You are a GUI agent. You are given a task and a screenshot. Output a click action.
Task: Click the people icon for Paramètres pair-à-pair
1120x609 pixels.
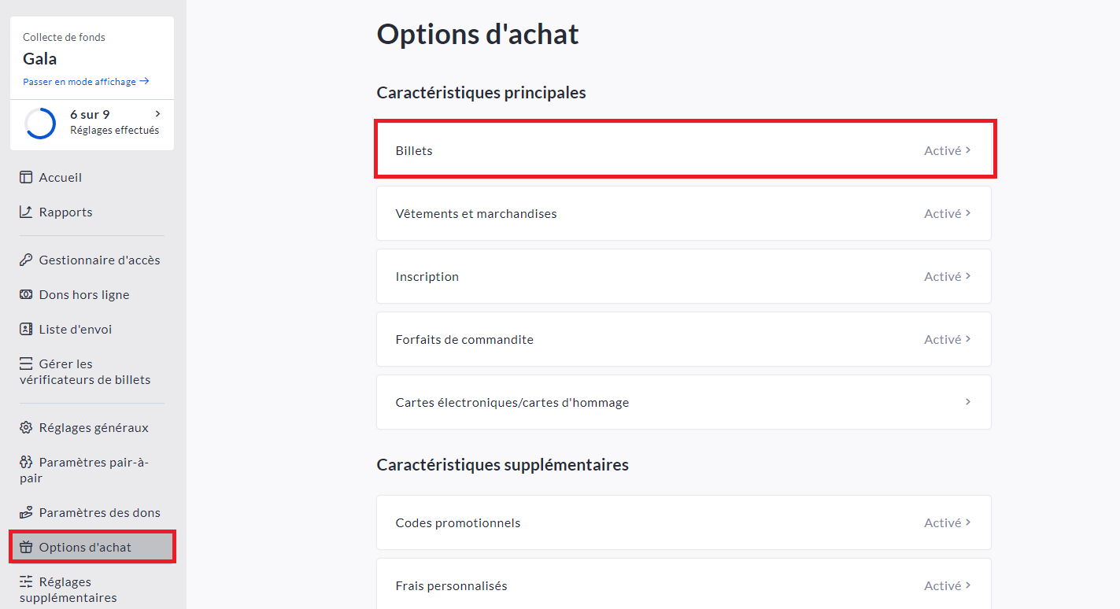click(x=26, y=462)
